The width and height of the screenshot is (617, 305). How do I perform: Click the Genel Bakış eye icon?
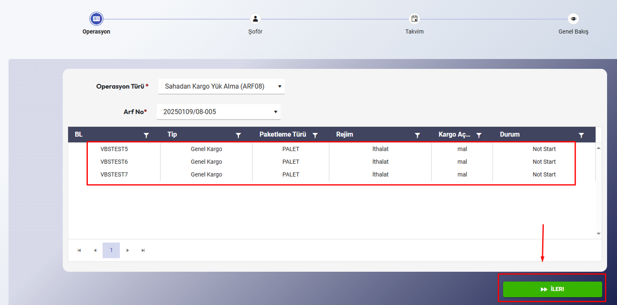(573, 19)
